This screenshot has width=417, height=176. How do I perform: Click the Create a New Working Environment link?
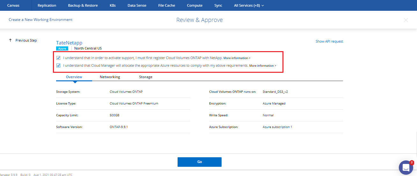[x=40, y=20]
